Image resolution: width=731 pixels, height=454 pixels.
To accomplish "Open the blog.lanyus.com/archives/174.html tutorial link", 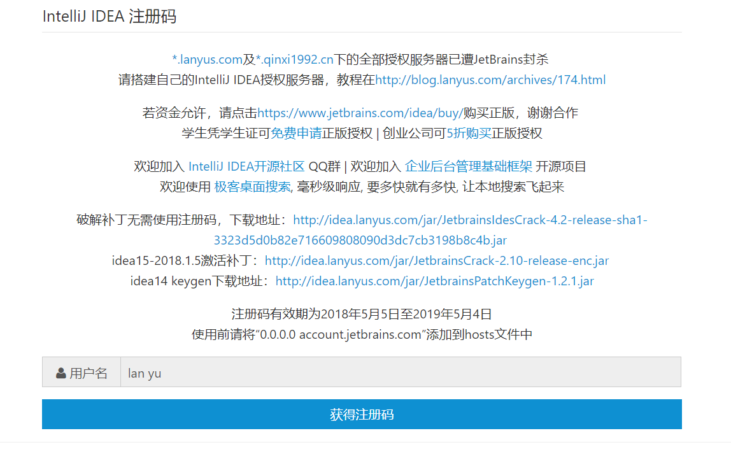I will pyautogui.click(x=490, y=80).
